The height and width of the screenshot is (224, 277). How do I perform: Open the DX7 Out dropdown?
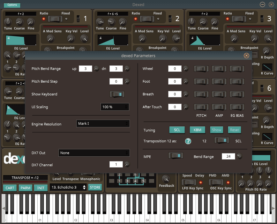tap(94, 153)
